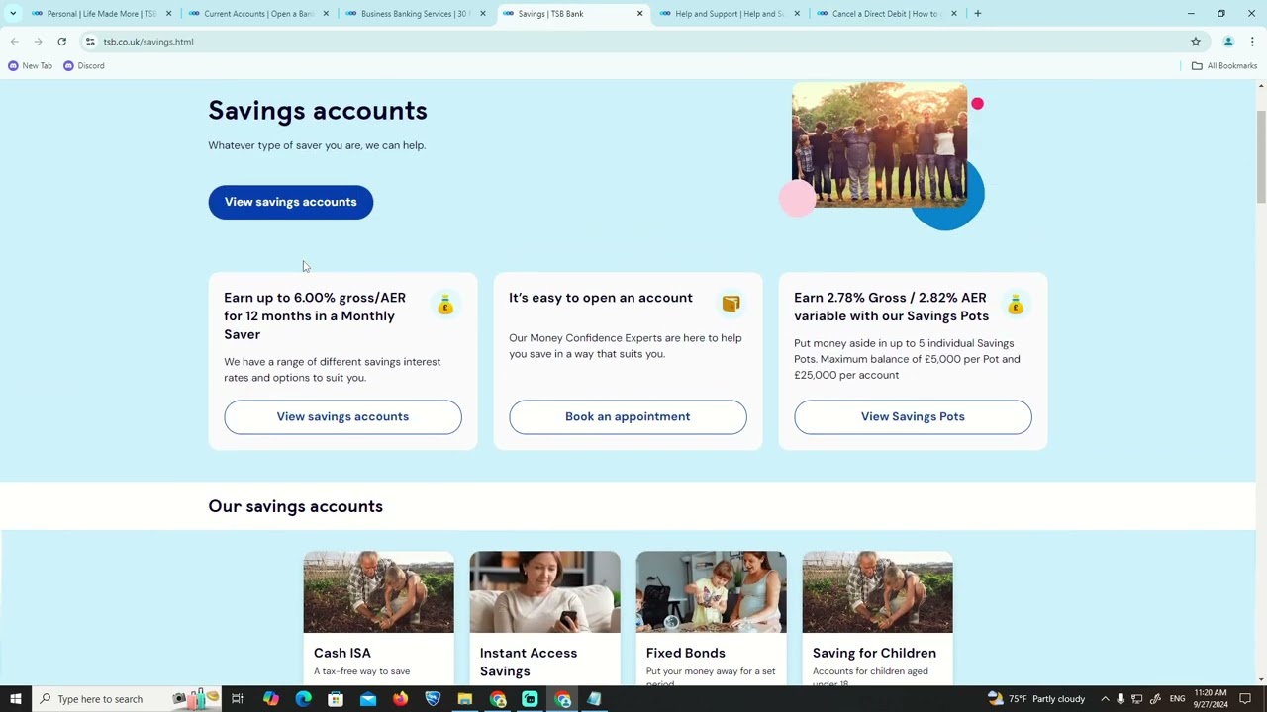View site information icon beside the URL
1267x712 pixels.
click(90, 42)
